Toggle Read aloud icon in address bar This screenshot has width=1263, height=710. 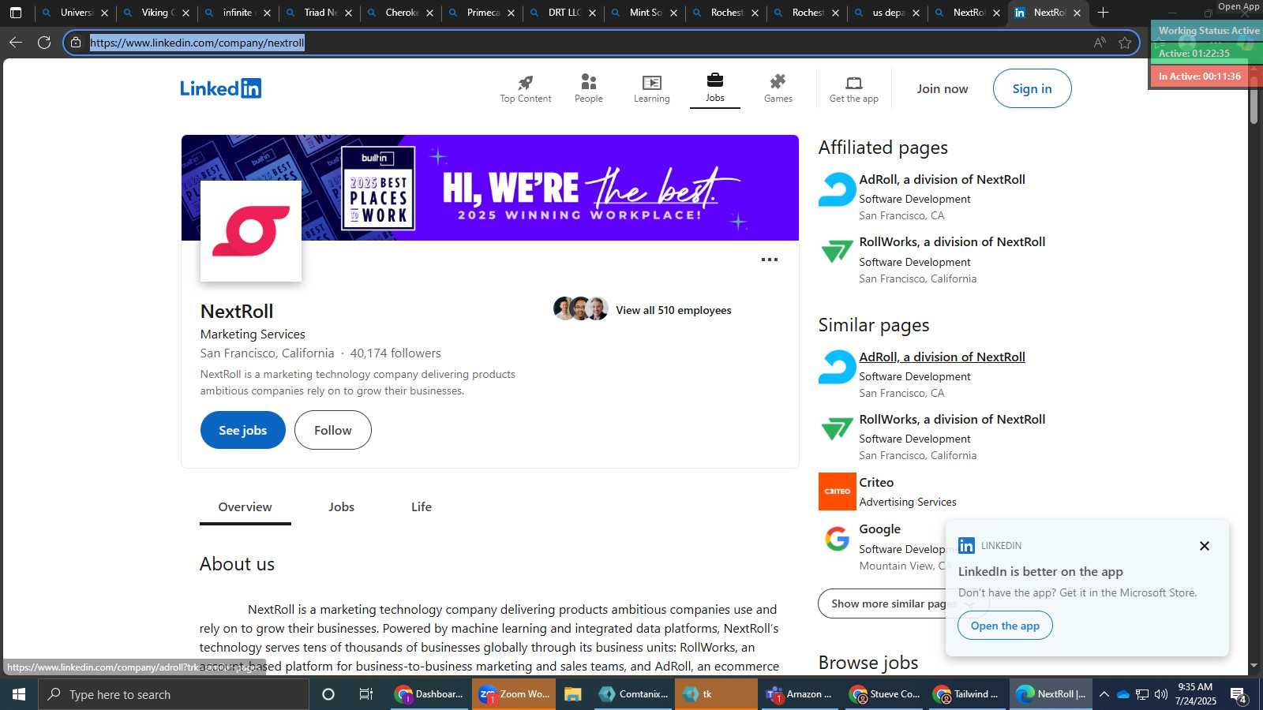[x=1099, y=43]
